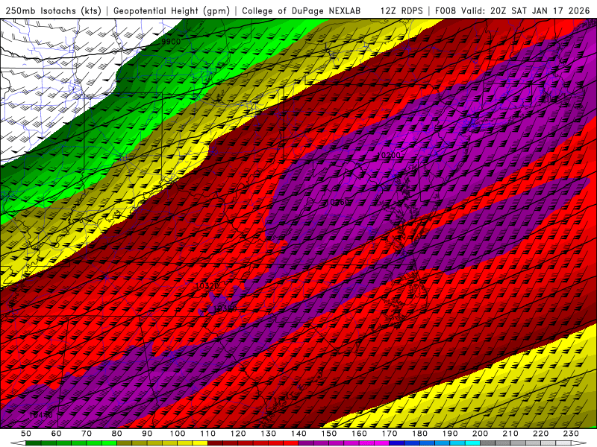
Task: Click the 'College of DuPage NEXLAB' label
Action: [x=301, y=10]
